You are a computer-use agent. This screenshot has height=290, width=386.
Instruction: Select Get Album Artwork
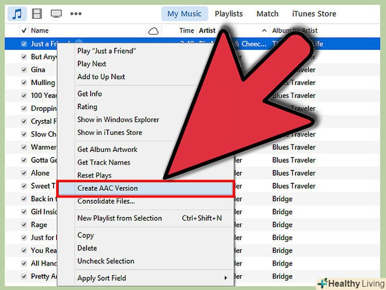point(107,149)
